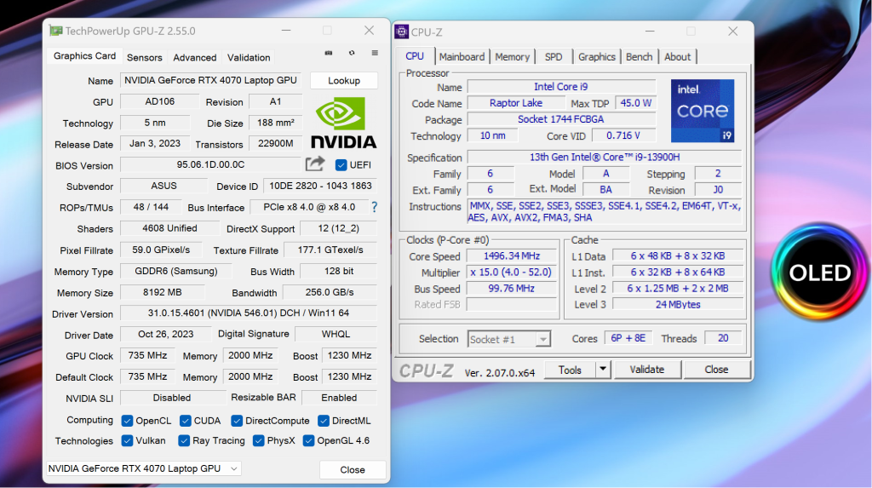Toggle the UEFI checkbox
Image resolution: width=872 pixels, height=488 pixels.
pos(341,164)
